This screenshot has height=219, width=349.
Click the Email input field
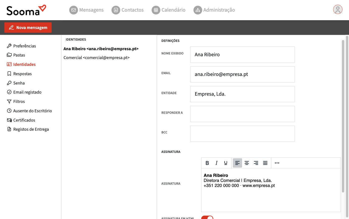242,74
